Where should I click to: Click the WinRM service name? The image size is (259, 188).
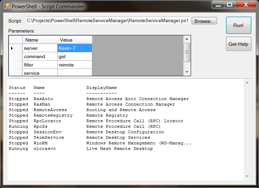click(x=41, y=143)
